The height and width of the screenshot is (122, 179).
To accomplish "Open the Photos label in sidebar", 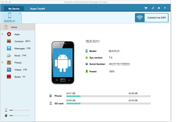I will [x=18, y=63].
